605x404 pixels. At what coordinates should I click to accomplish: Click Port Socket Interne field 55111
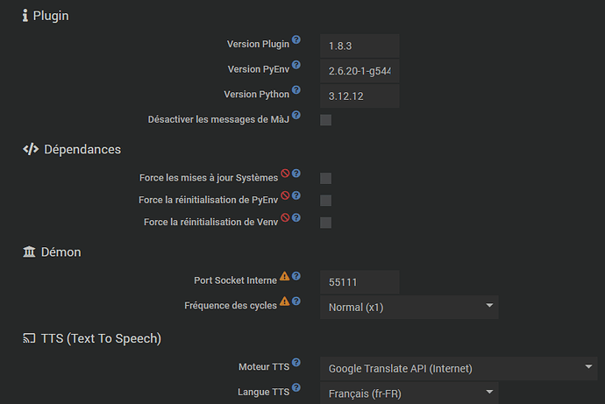pos(359,283)
